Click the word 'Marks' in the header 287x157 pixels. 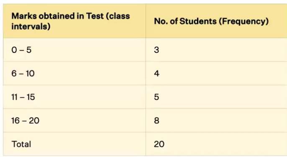[x=24, y=16]
